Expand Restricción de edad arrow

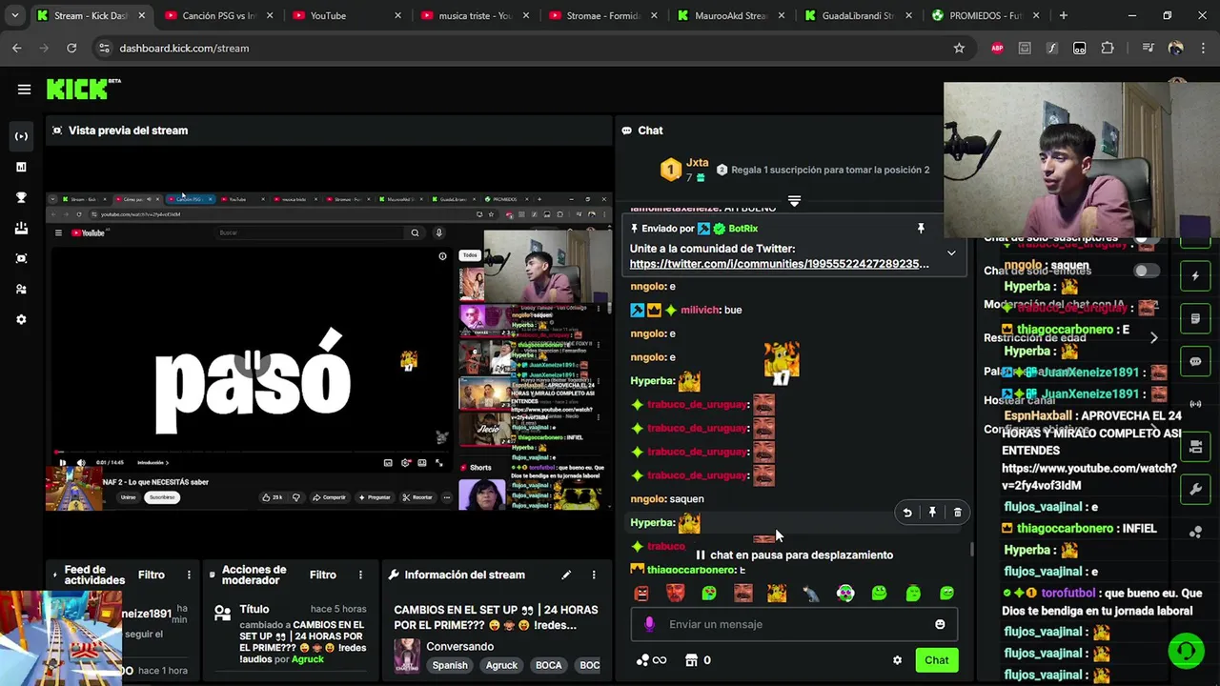click(1153, 337)
